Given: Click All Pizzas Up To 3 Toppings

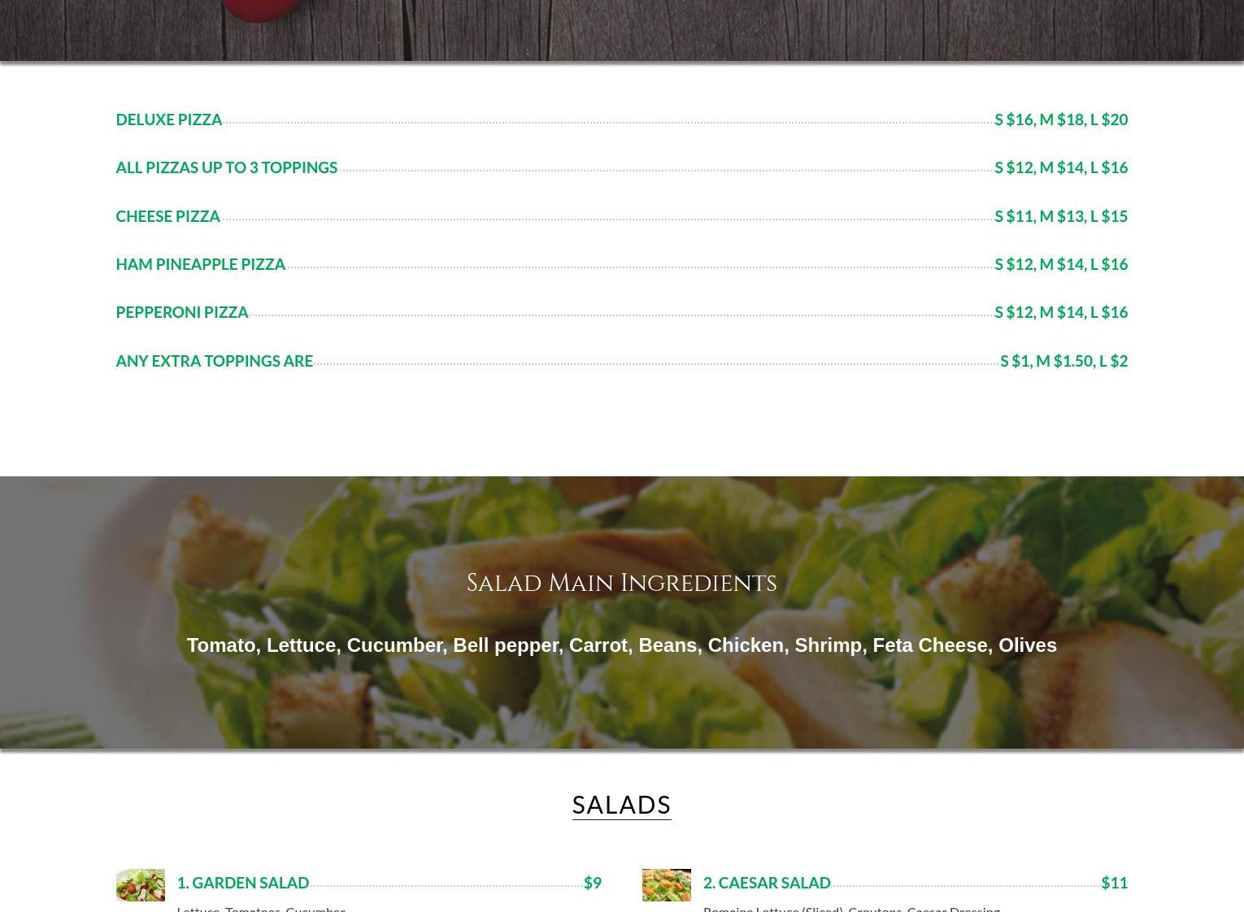Looking at the screenshot, I should [x=226, y=167].
